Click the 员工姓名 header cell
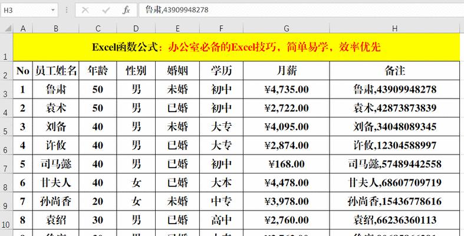 point(55,70)
